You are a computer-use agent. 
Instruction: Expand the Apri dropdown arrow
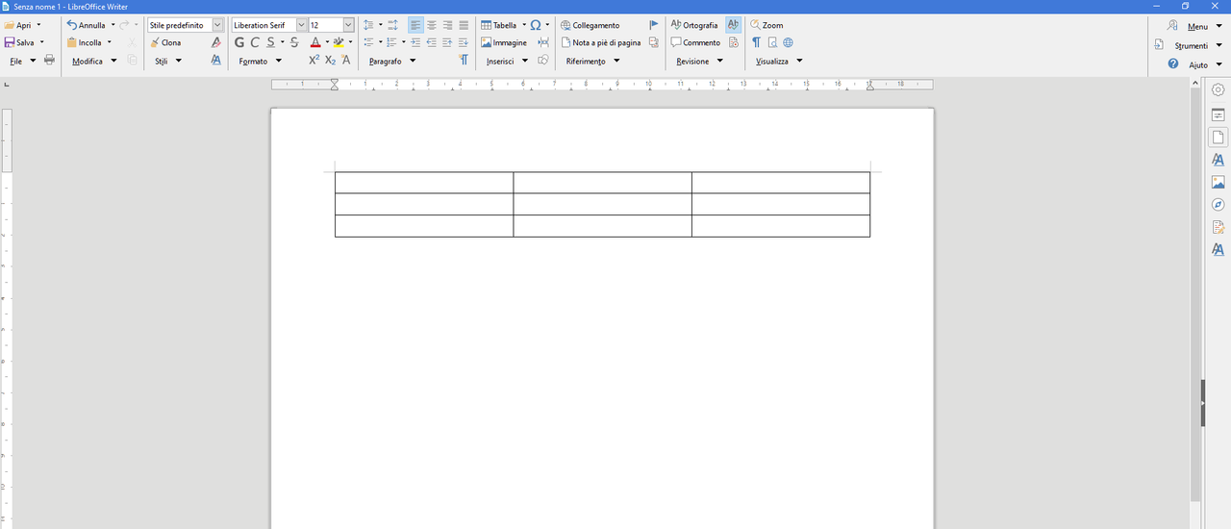click(38, 25)
